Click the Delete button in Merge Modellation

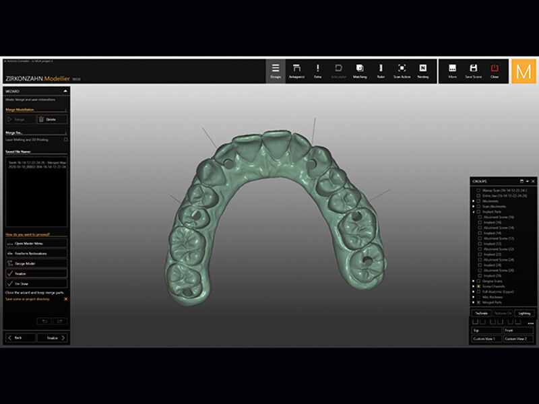click(51, 119)
